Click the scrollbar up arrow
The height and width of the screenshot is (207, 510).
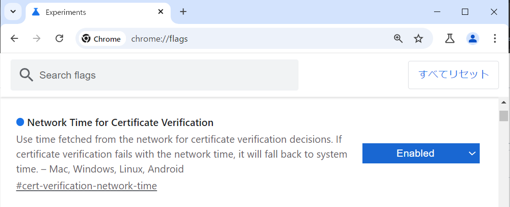(x=504, y=103)
